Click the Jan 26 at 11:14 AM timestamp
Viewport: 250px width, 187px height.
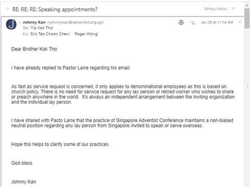pyautogui.click(x=217, y=22)
